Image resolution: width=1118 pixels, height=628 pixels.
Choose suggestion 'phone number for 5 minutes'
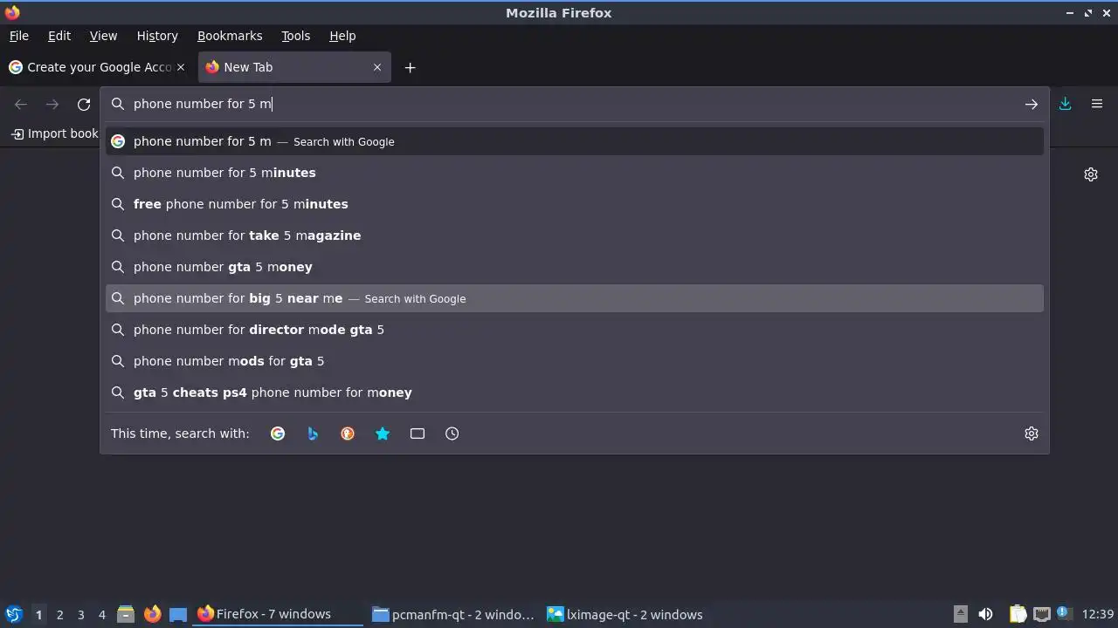575,173
